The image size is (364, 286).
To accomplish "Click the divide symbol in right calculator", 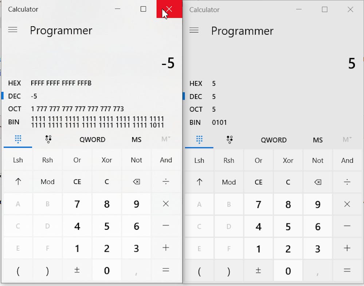I will 347,182.
